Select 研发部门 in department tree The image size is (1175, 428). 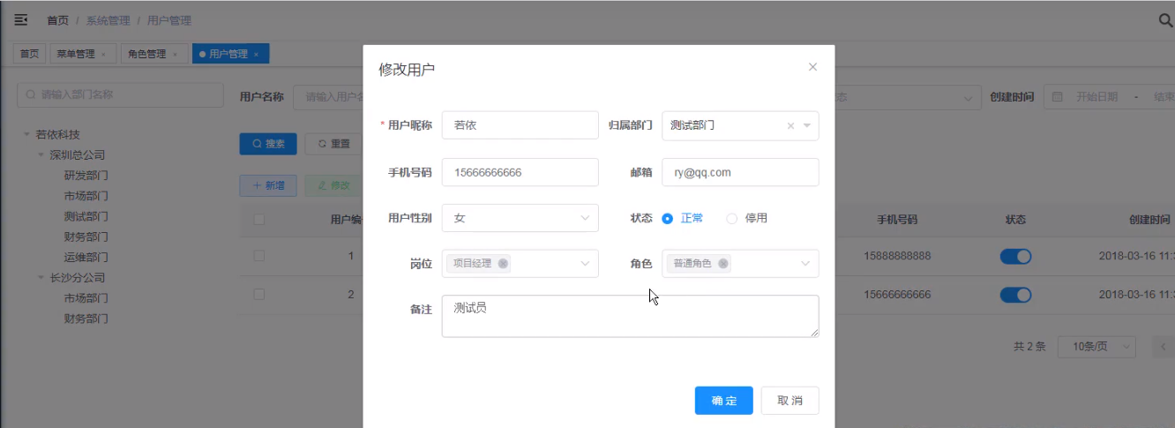[x=86, y=176]
